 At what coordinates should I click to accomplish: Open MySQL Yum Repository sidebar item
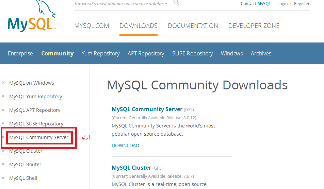(35, 97)
